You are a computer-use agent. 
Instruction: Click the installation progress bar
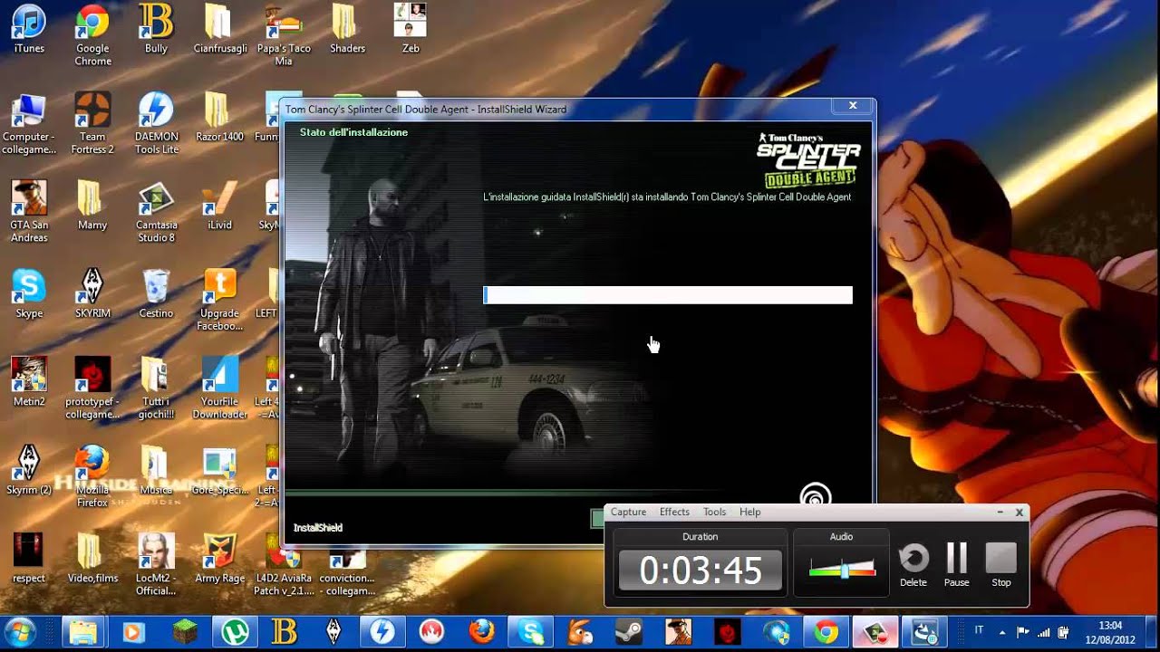pos(668,295)
